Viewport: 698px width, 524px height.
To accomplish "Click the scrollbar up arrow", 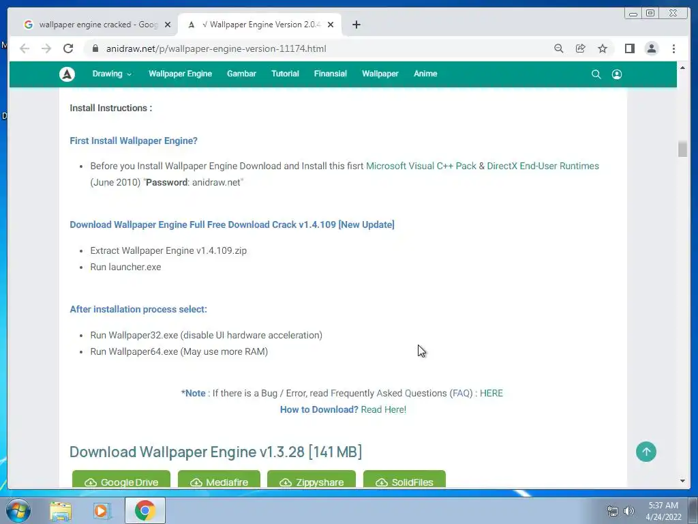I will 682,68.
